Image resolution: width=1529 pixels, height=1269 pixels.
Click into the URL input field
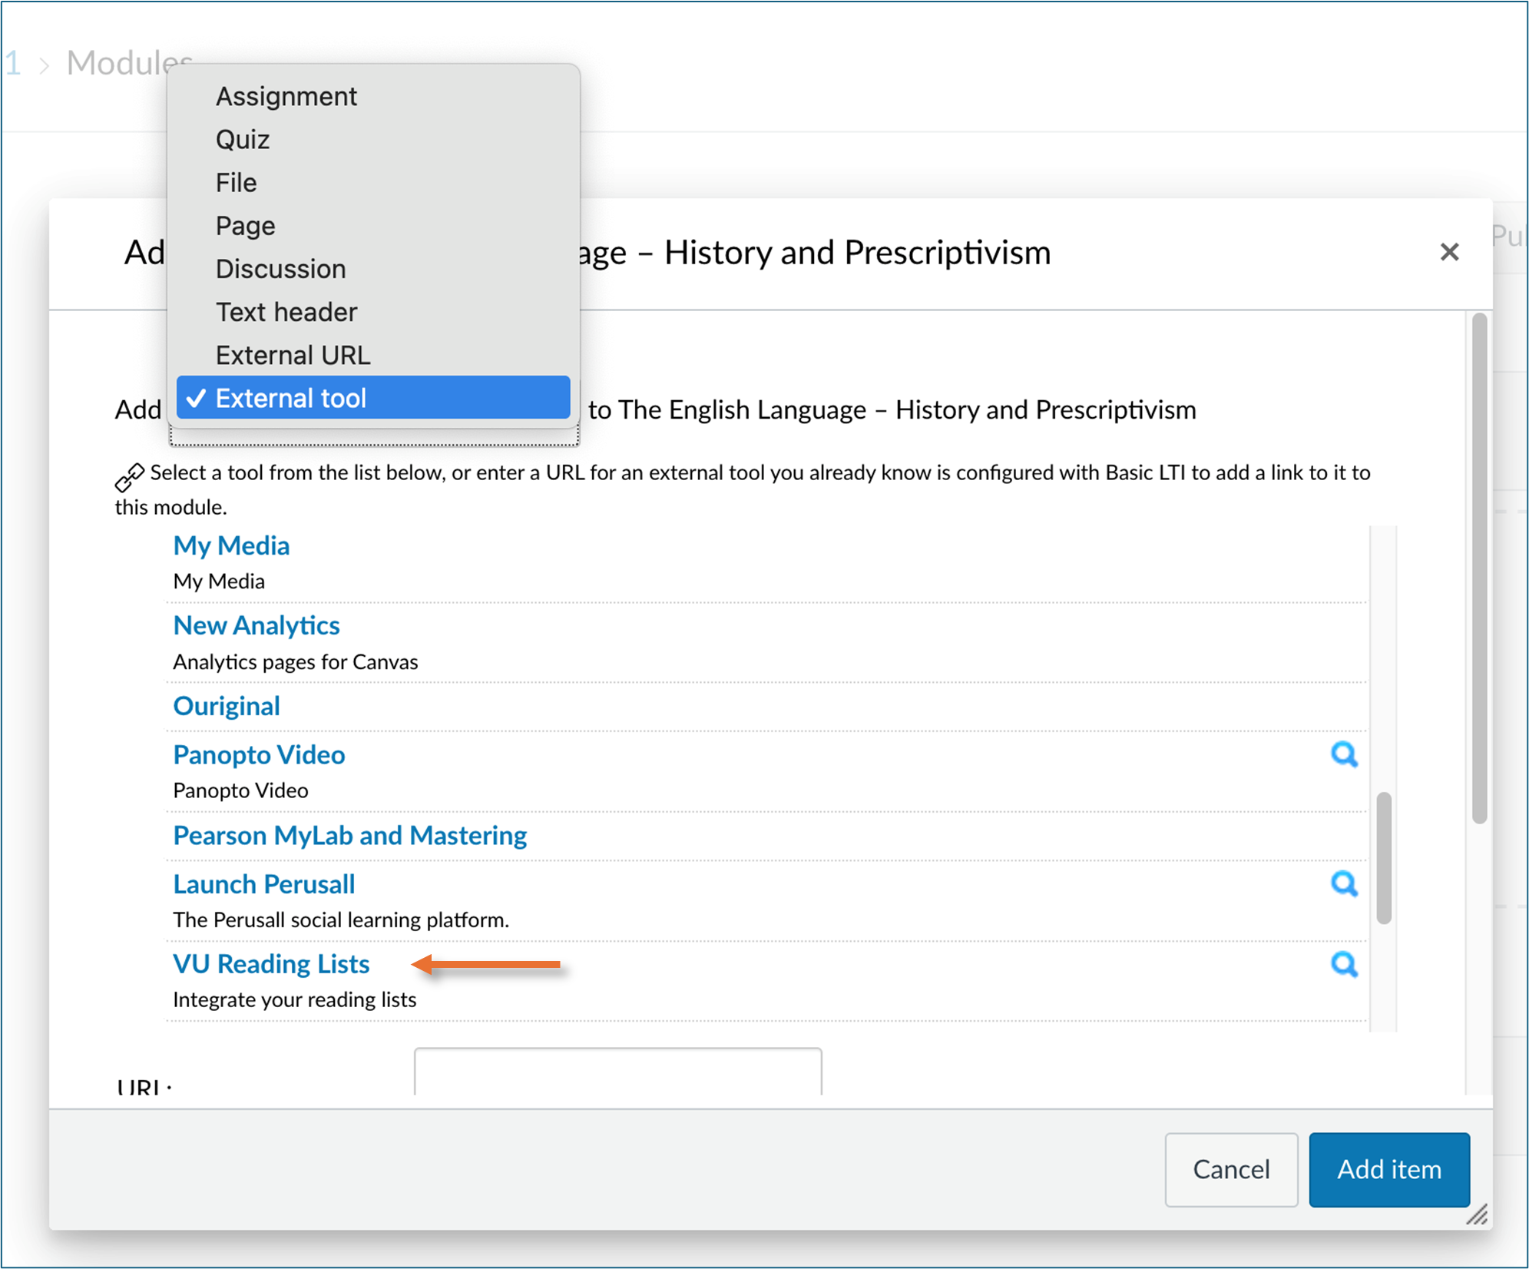(617, 1072)
